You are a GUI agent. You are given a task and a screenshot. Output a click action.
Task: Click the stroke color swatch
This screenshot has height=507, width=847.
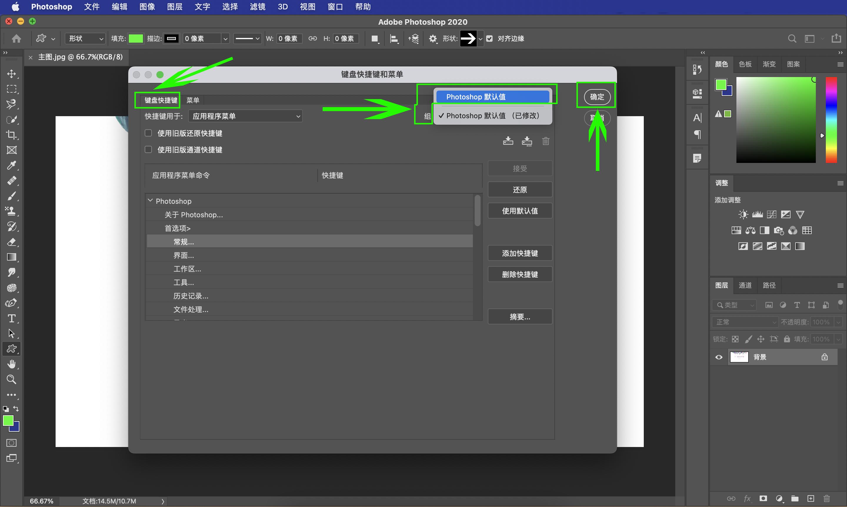point(171,39)
